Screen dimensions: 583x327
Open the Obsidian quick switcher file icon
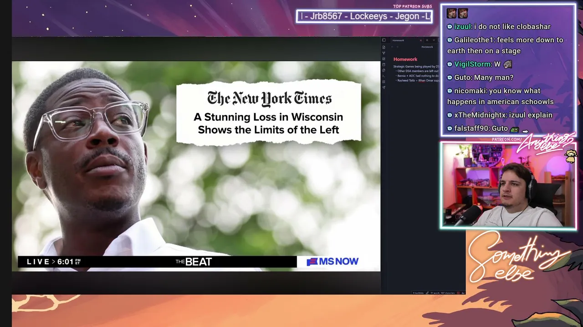(x=384, y=47)
